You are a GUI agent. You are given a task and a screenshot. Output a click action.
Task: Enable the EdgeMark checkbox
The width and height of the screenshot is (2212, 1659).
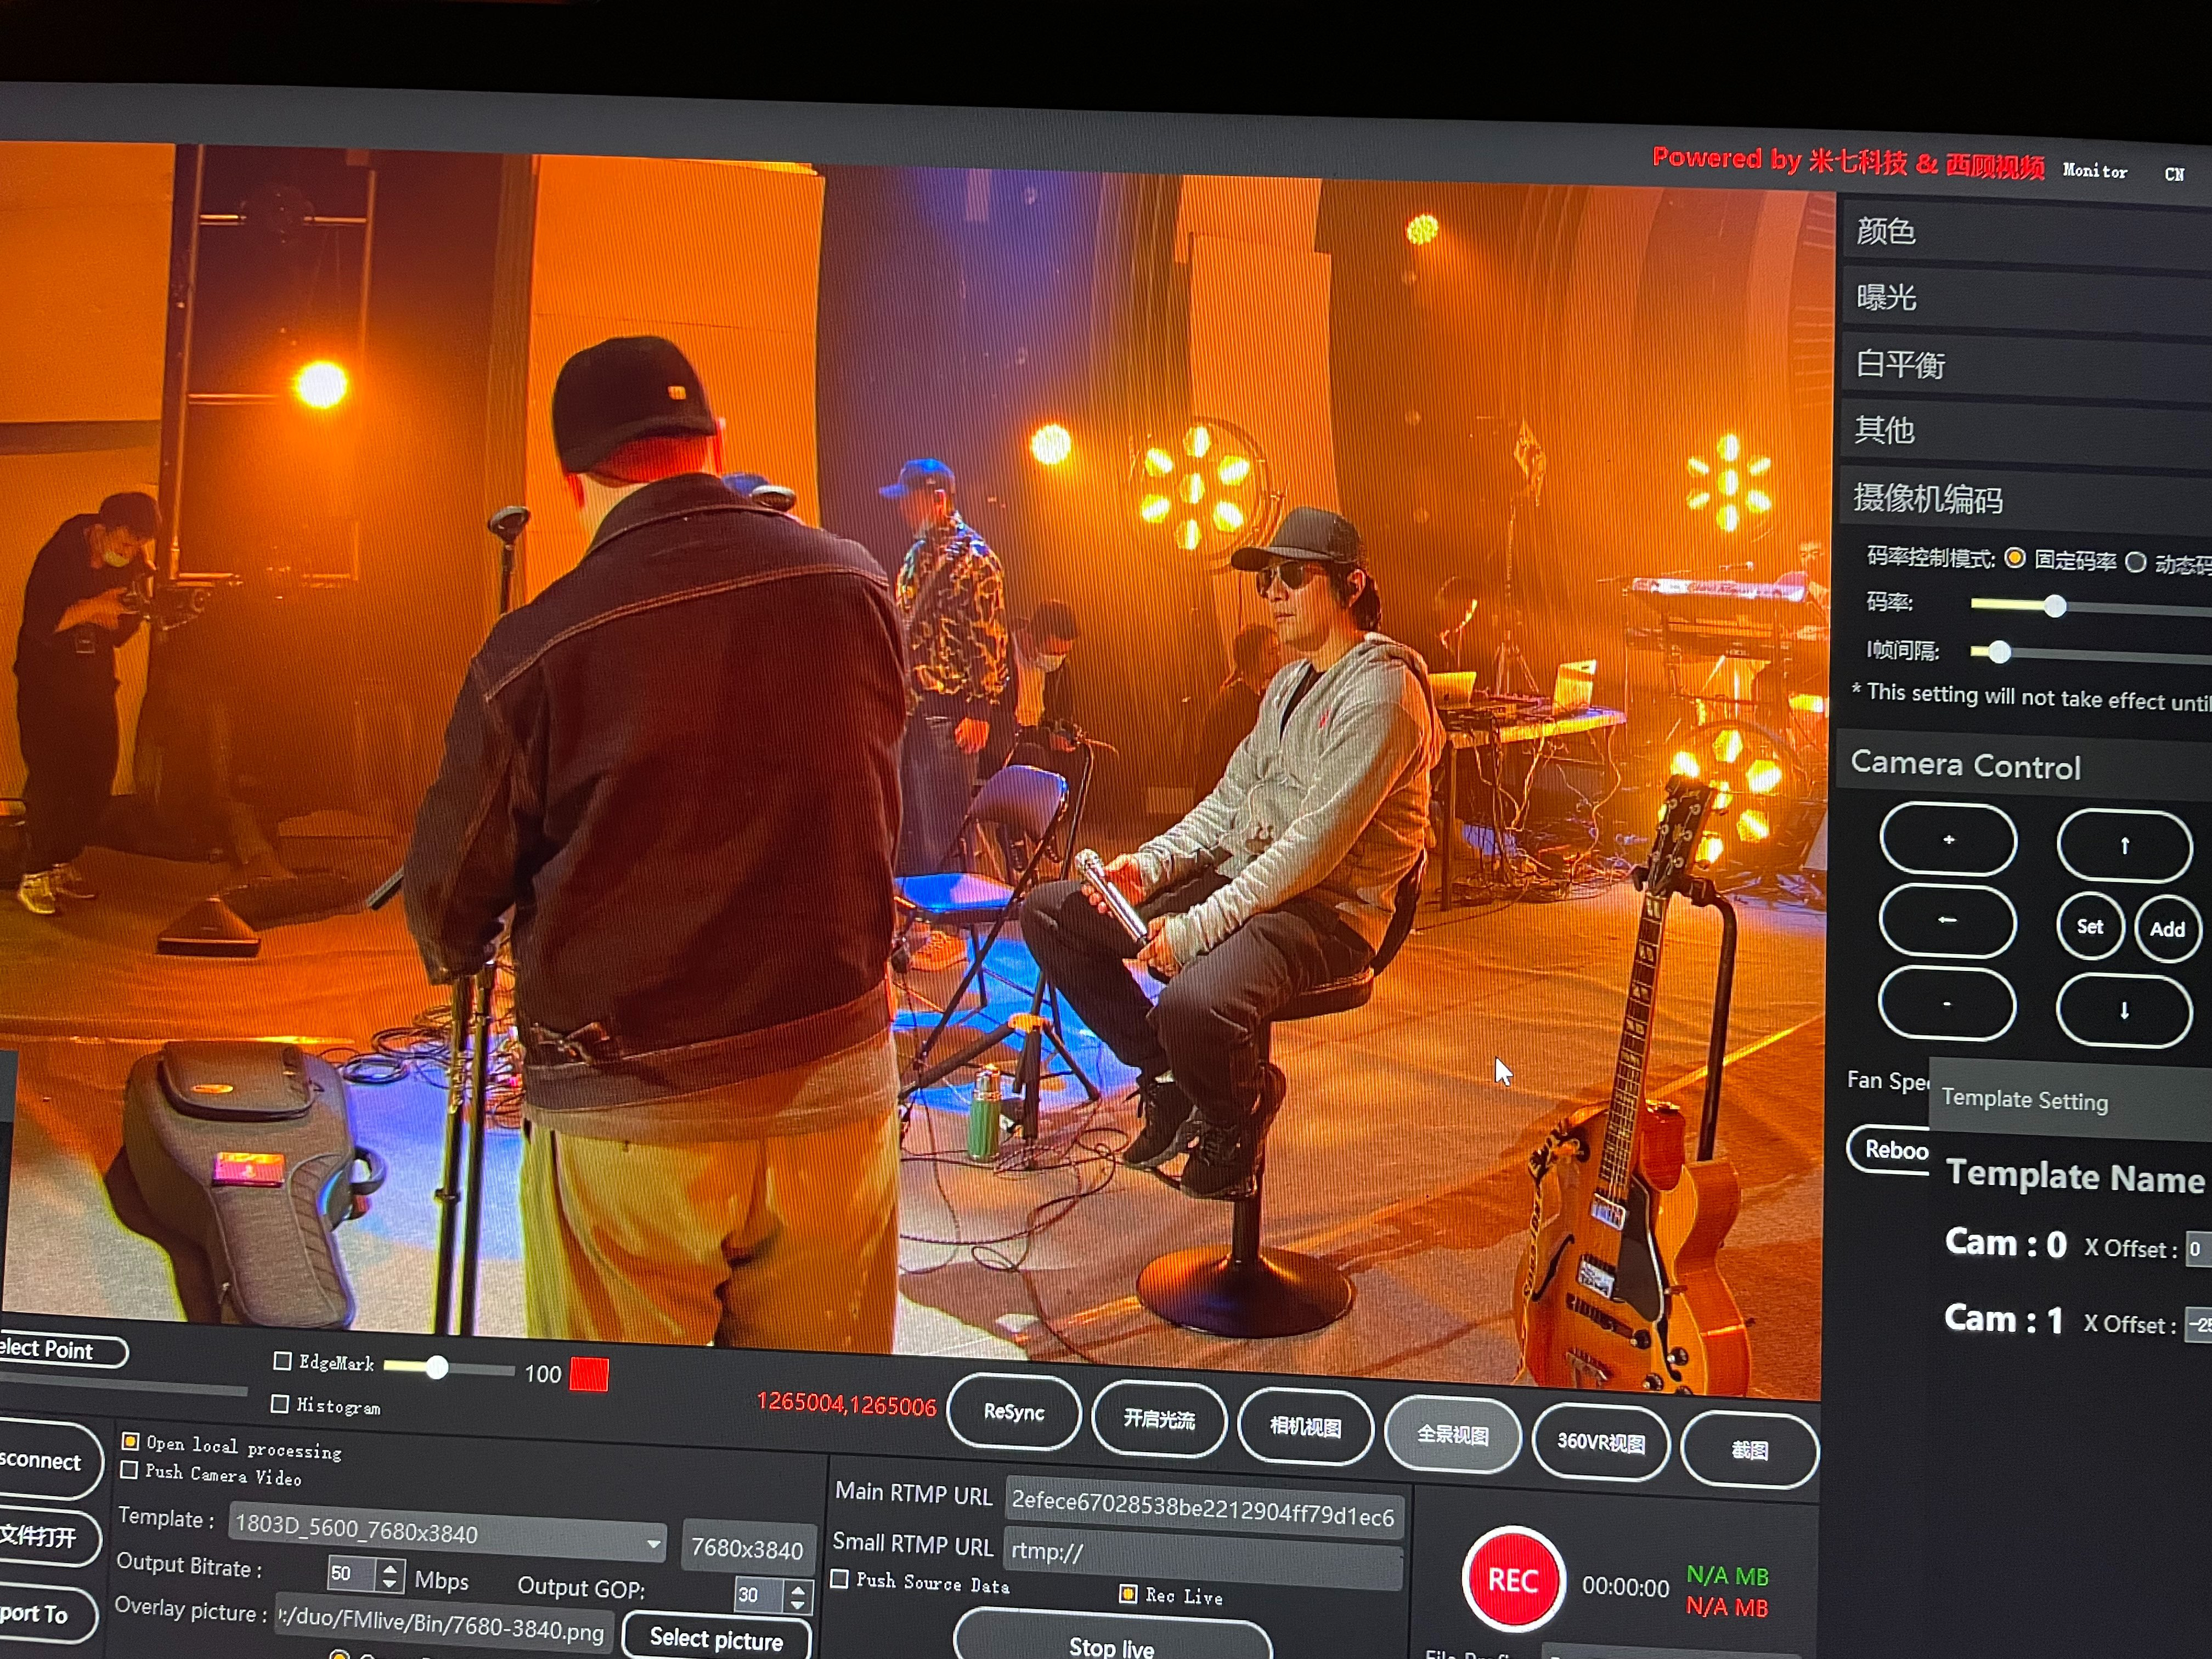282,1361
